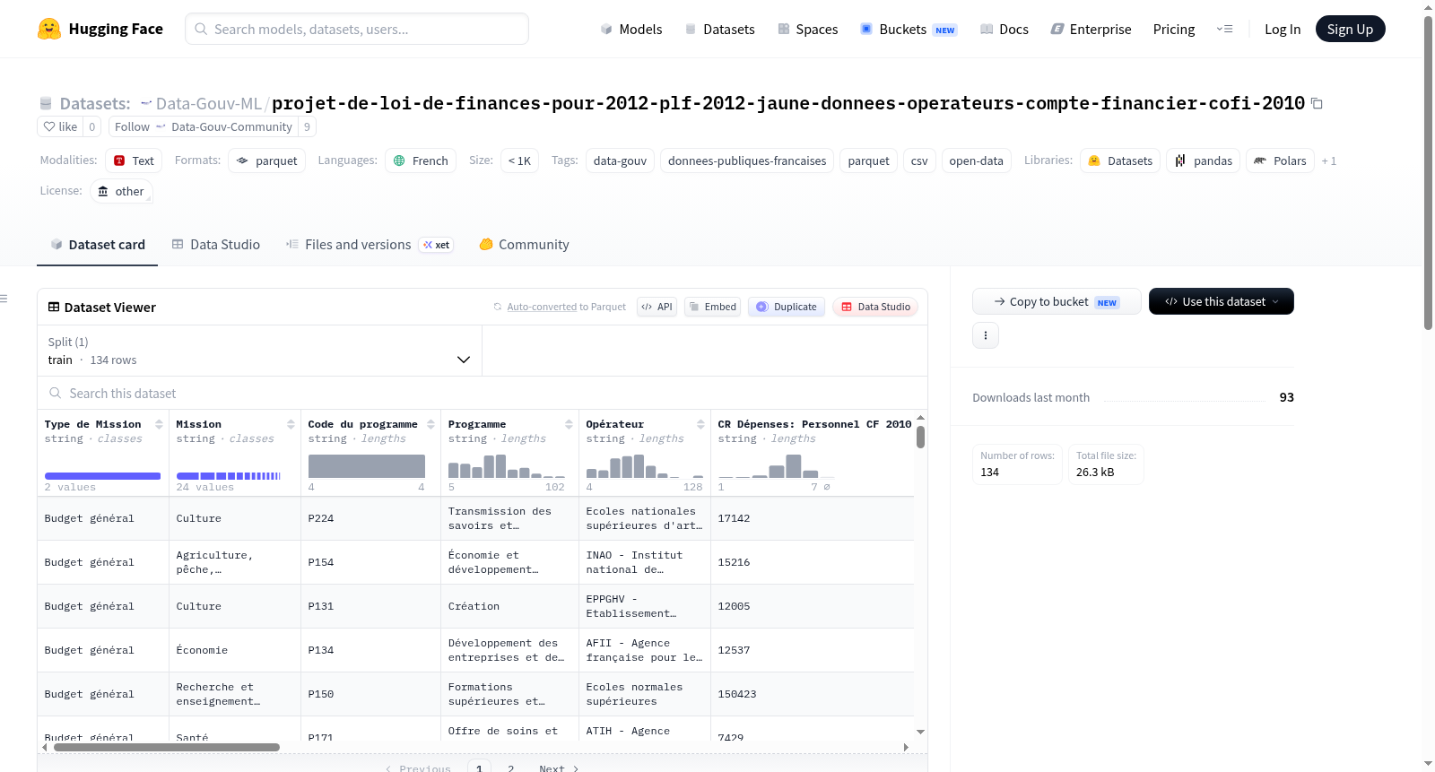
Task: Open Data Studio from viewer header
Action: pyautogui.click(x=875, y=307)
